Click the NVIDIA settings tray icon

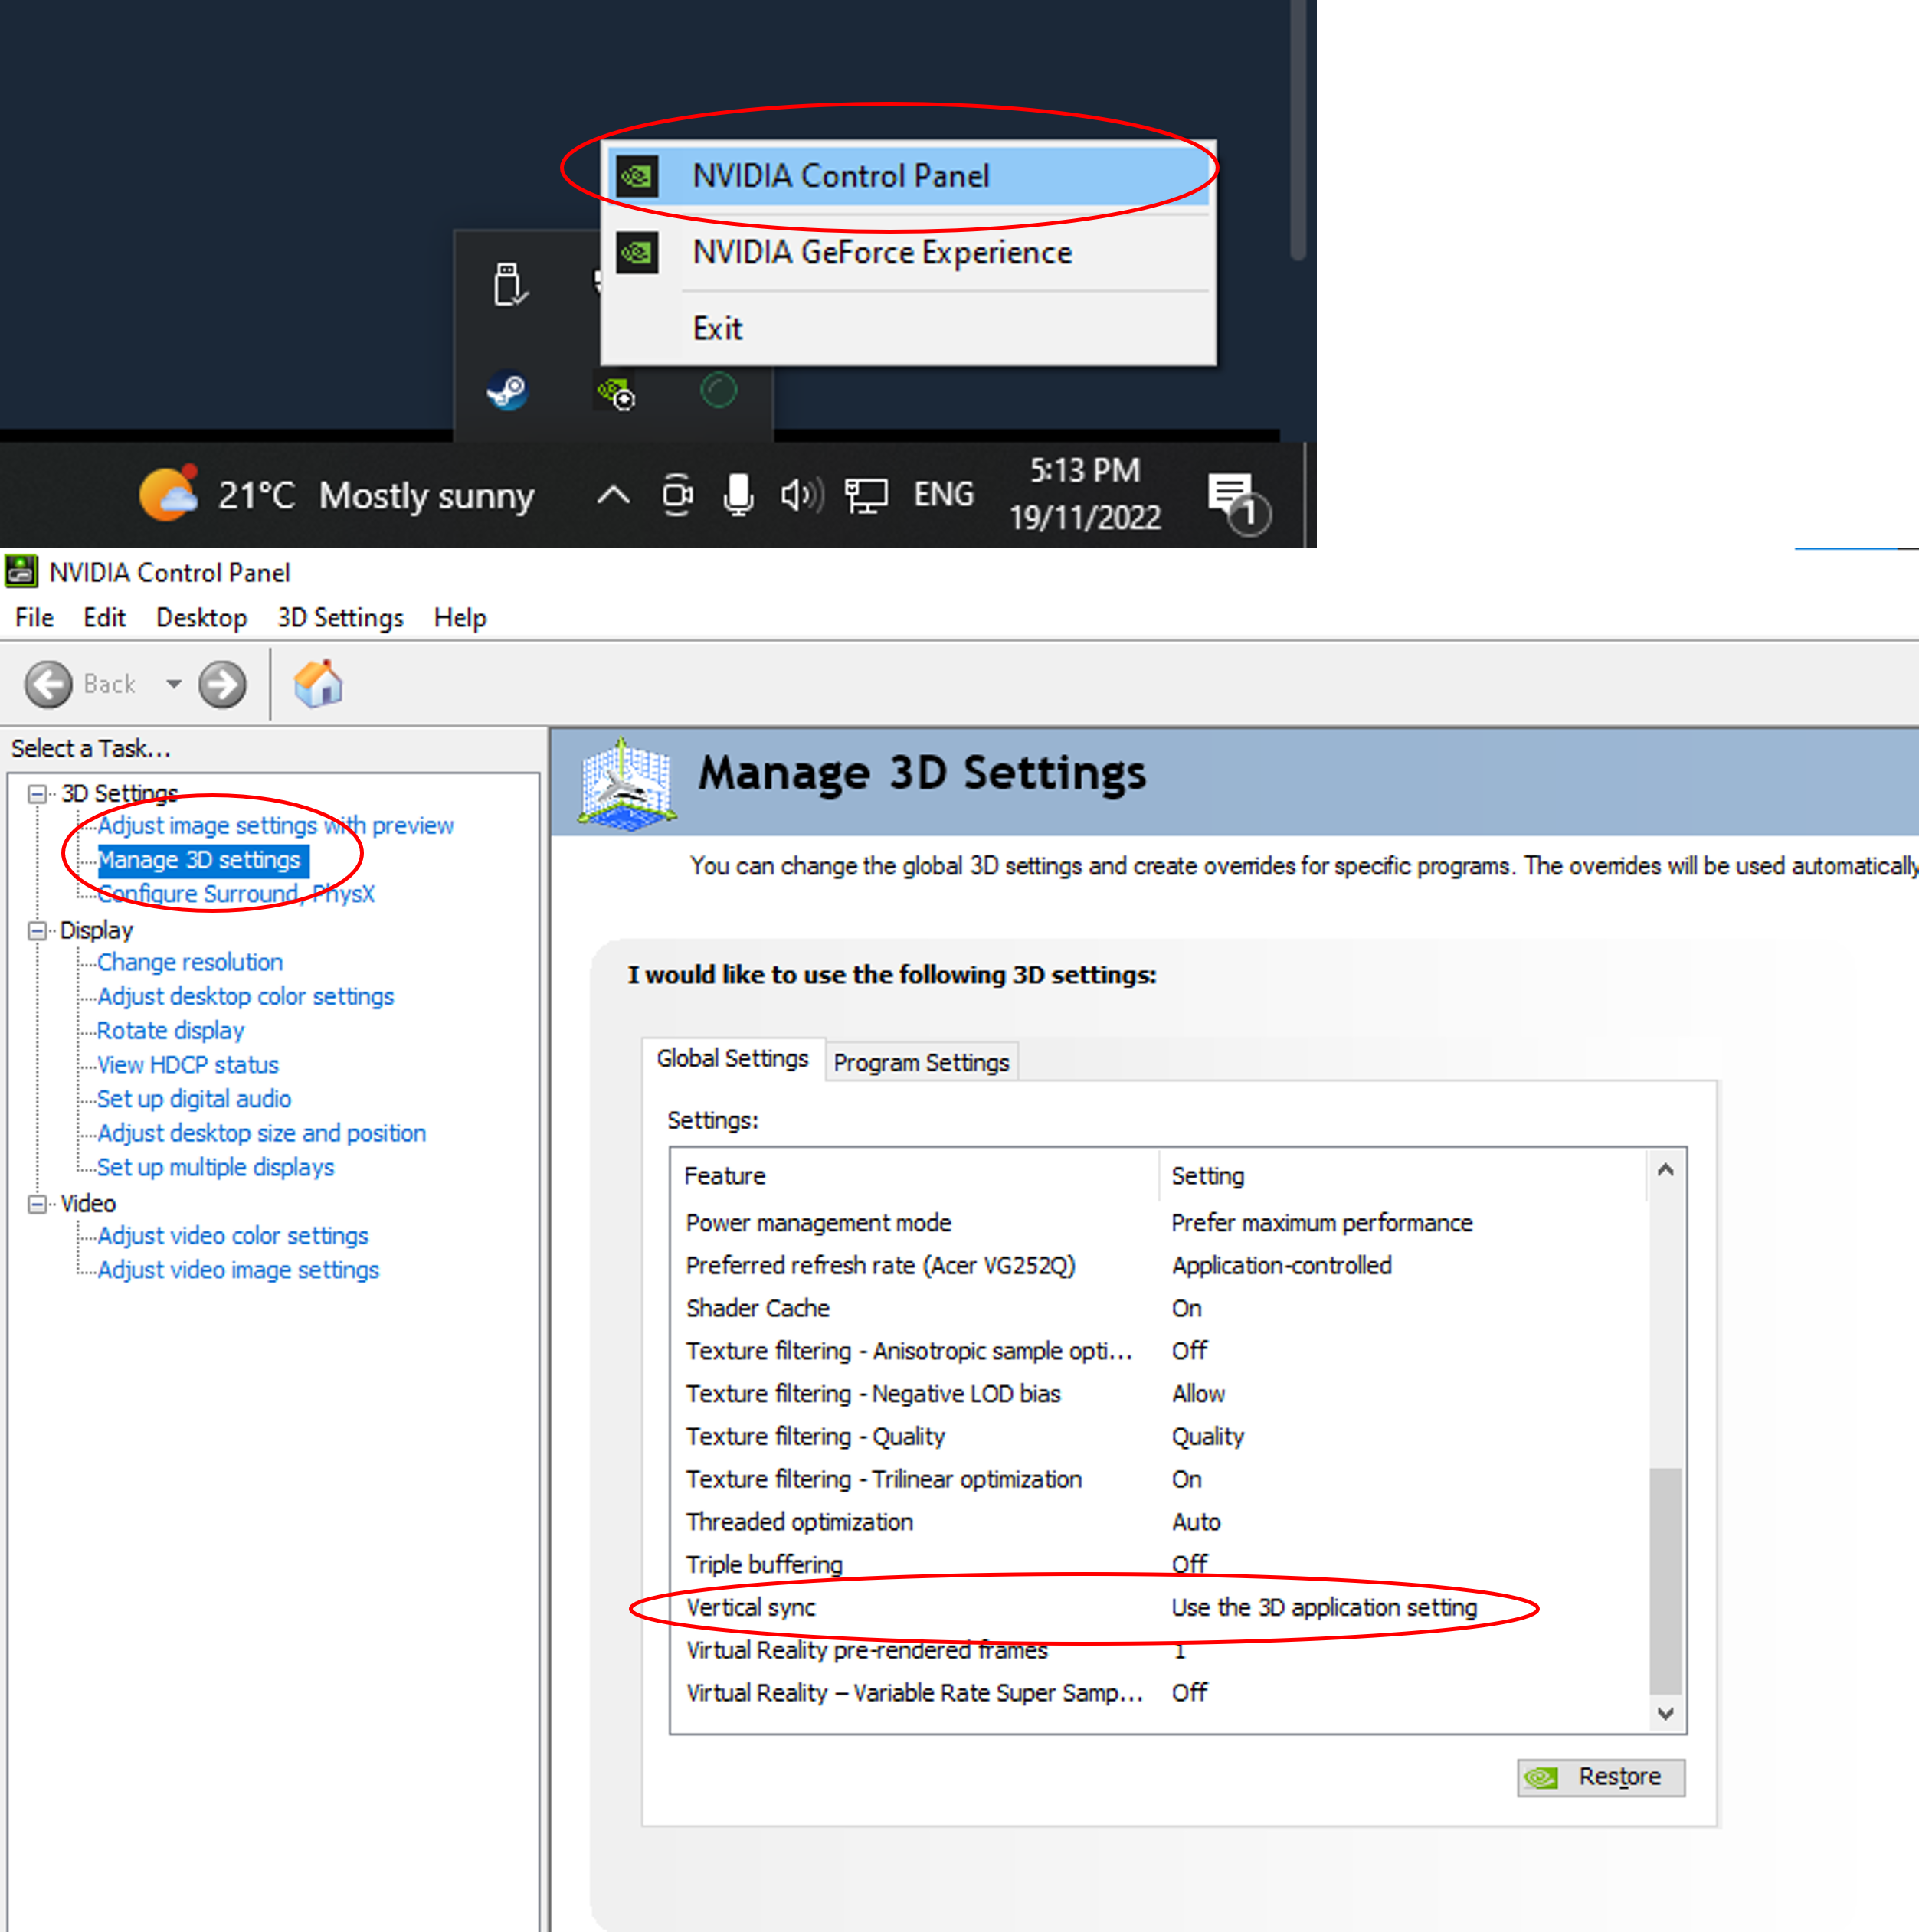pos(614,391)
